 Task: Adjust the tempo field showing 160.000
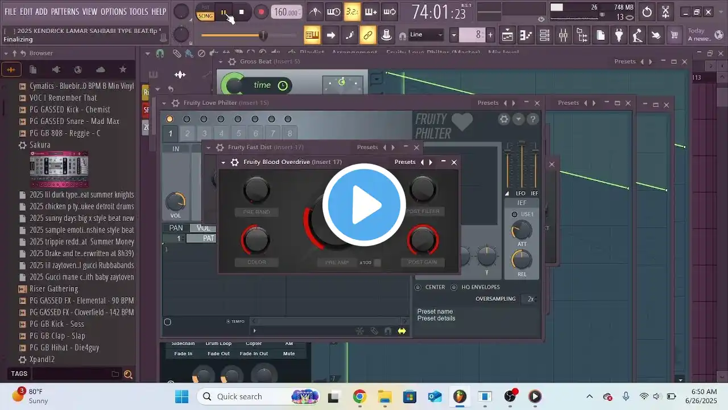pyautogui.click(x=287, y=12)
